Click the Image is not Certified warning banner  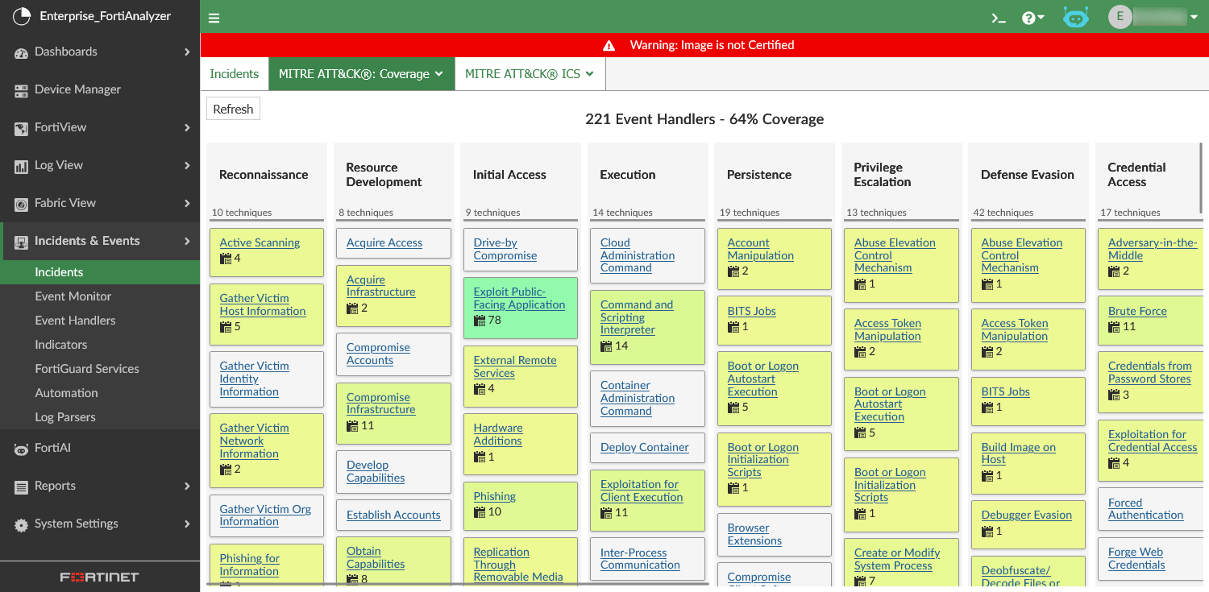click(704, 45)
